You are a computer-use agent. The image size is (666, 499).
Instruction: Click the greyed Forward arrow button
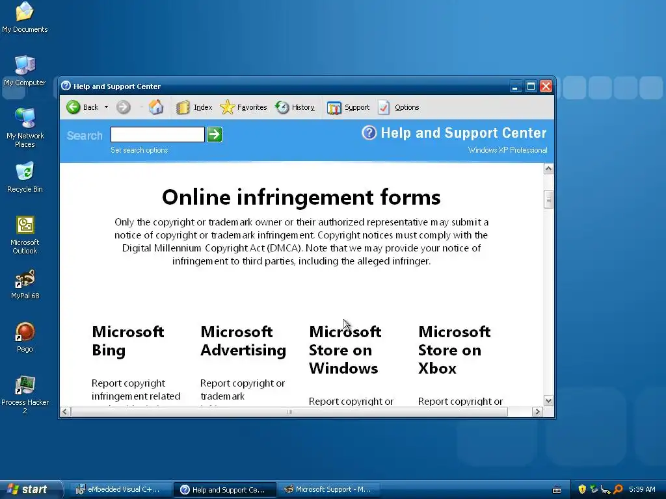(x=123, y=107)
